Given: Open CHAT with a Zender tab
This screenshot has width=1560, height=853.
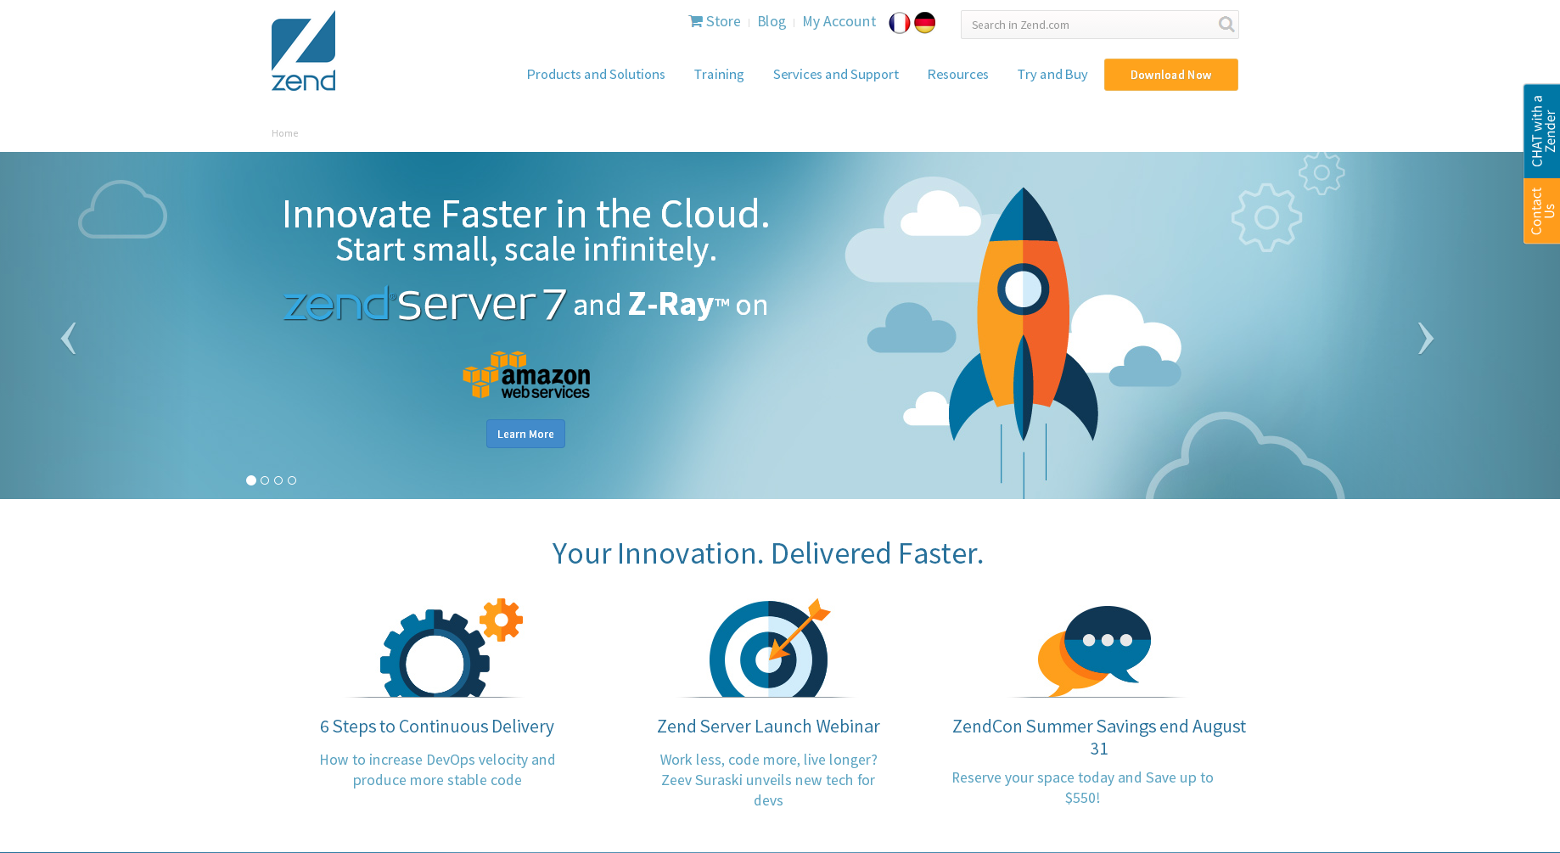Looking at the screenshot, I should pyautogui.click(x=1542, y=131).
